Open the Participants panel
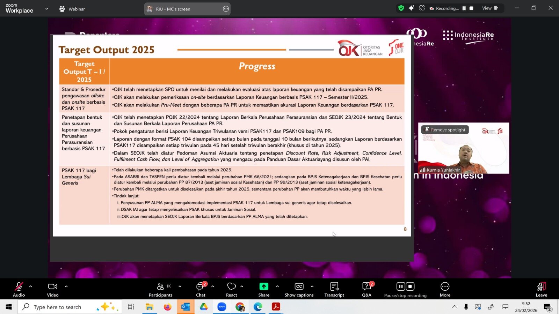559x314 pixels. pyautogui.click(x=160, y=289)
